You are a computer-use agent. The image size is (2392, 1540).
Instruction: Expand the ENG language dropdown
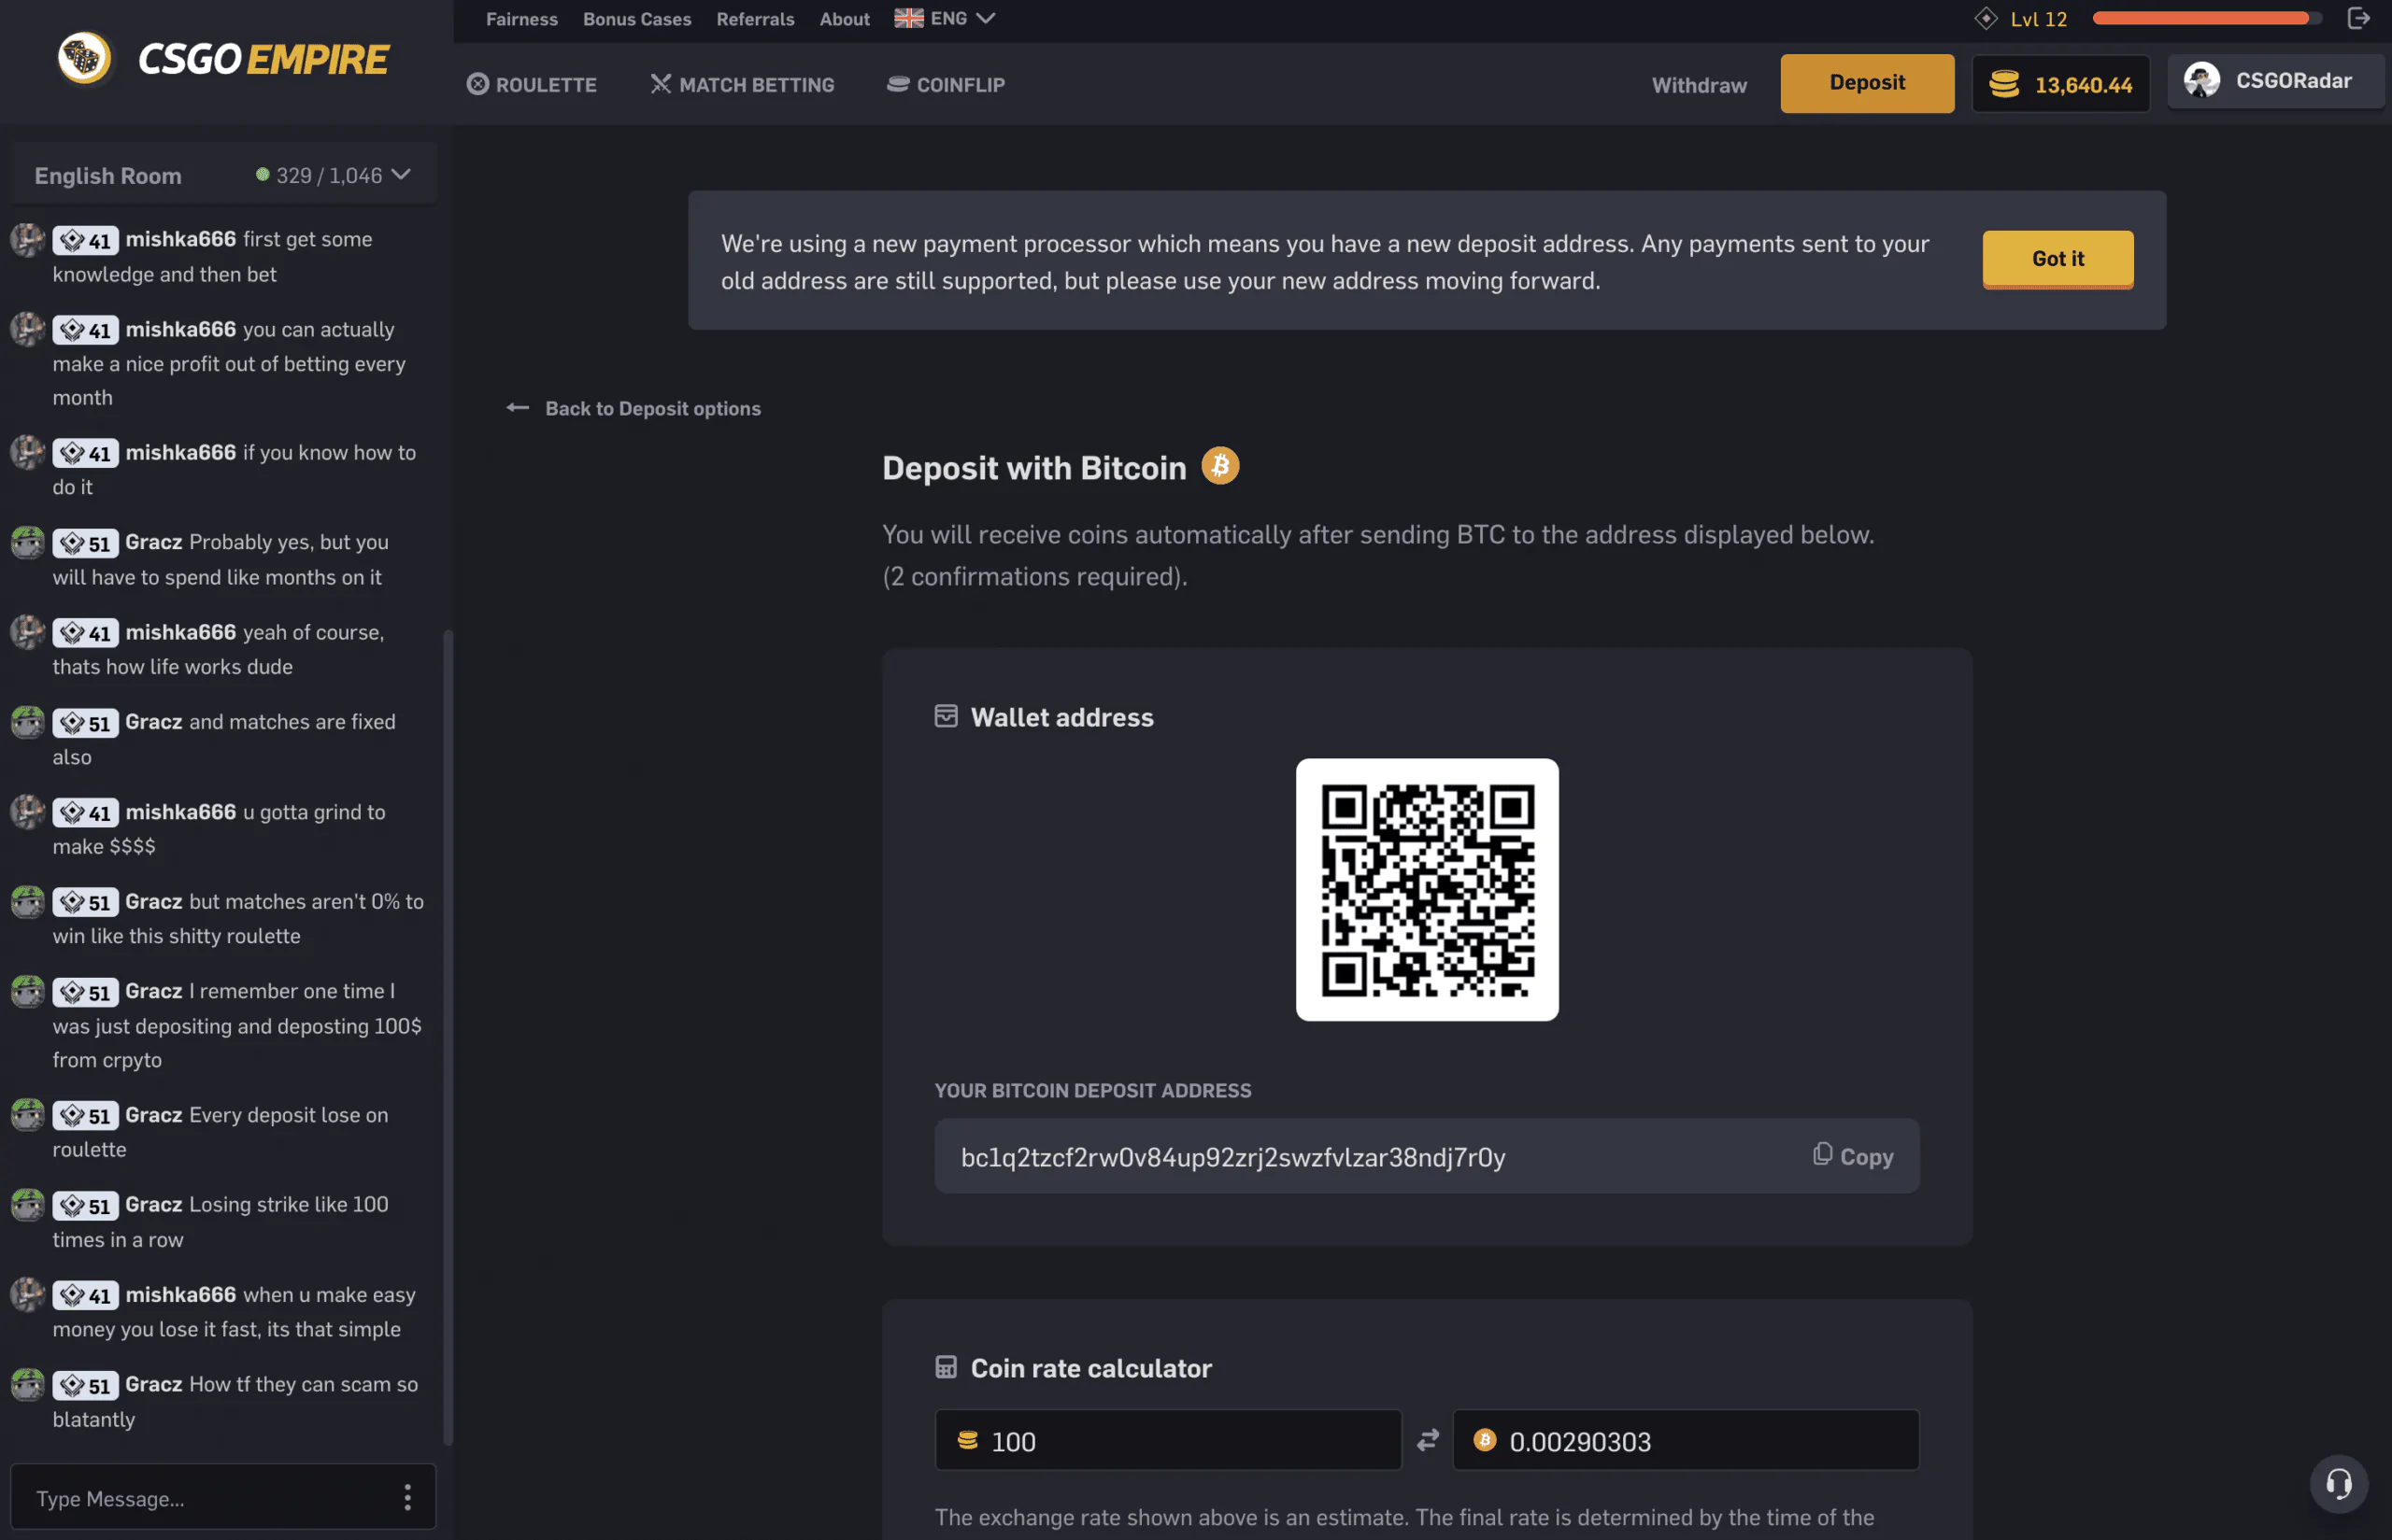click(945, 18)
